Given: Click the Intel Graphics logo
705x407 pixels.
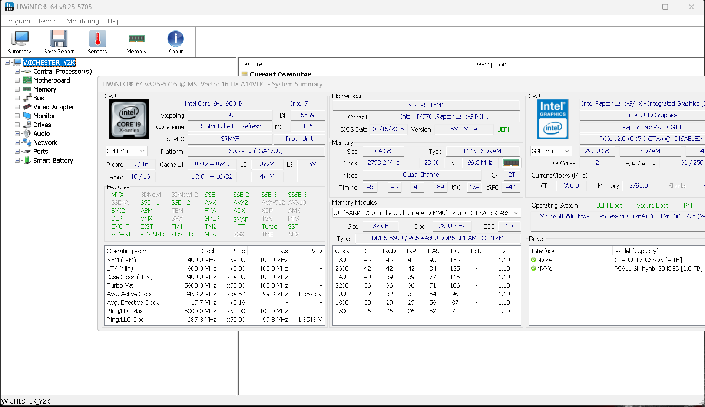Looking at the screenshot, I should point(552,119).
